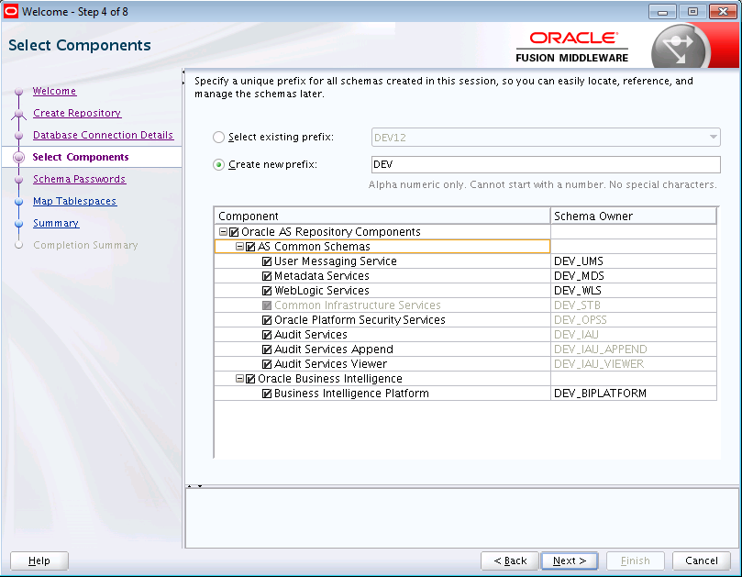
Task: Jump to the Summary step
Action: [x=56, y=223]
